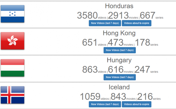Image resolution: width=176 pixels, height=109 pixels.
Task: Click the Hong Kong flag icon
Action: [12, 41]
